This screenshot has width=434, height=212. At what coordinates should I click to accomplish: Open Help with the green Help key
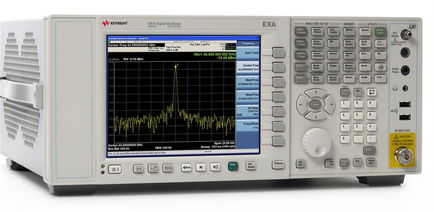point(233,166)
